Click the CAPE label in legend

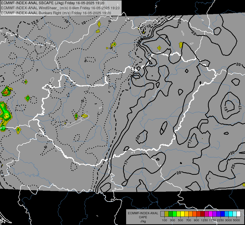[143, 217]
